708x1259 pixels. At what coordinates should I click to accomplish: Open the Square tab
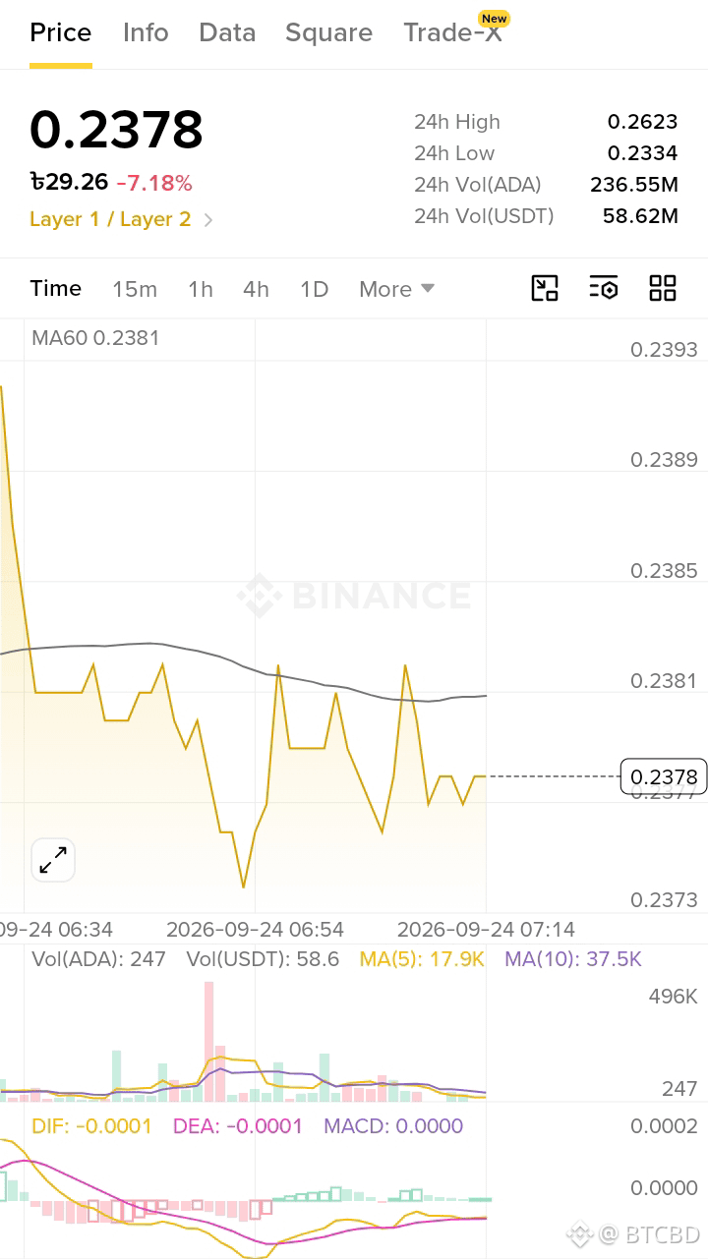tap(328, 32)
